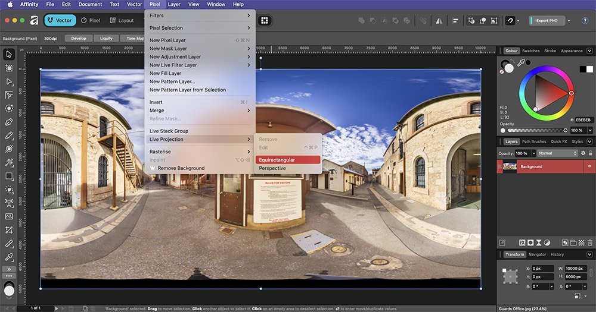
Task: Select the Artistic Text frame tool
Action: pos(9,203)
